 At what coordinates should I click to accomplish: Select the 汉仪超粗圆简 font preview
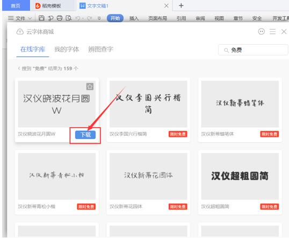(x=240, y=176)
